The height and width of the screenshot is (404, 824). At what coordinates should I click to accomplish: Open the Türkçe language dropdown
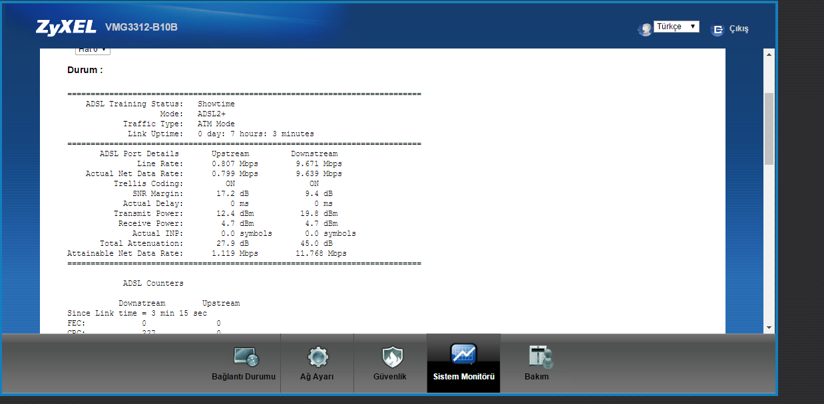click(x=676, y=27)
